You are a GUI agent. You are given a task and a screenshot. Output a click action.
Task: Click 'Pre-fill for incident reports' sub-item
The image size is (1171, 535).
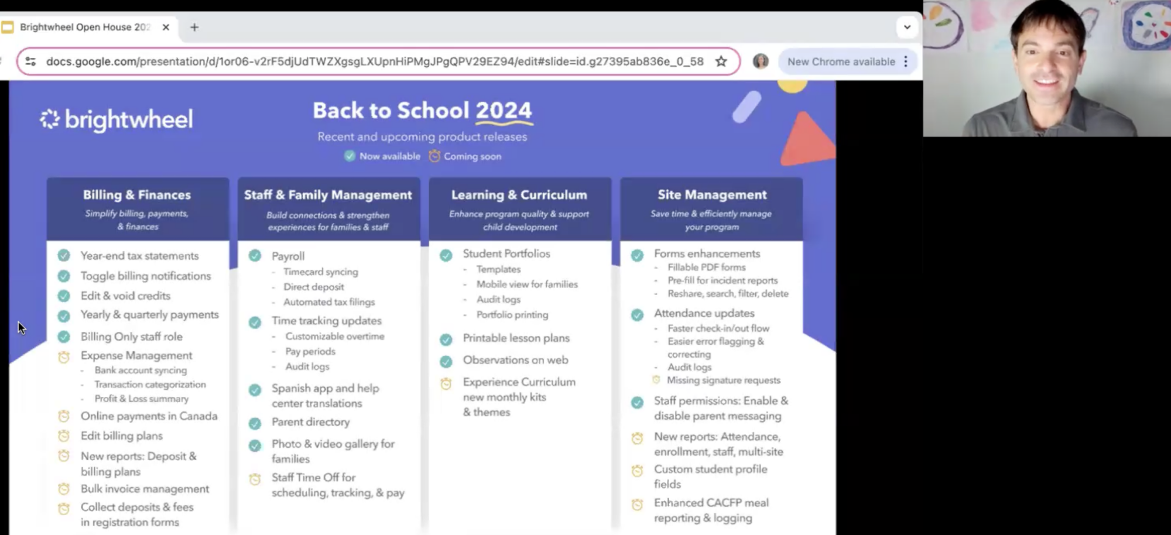coord(723,280)
